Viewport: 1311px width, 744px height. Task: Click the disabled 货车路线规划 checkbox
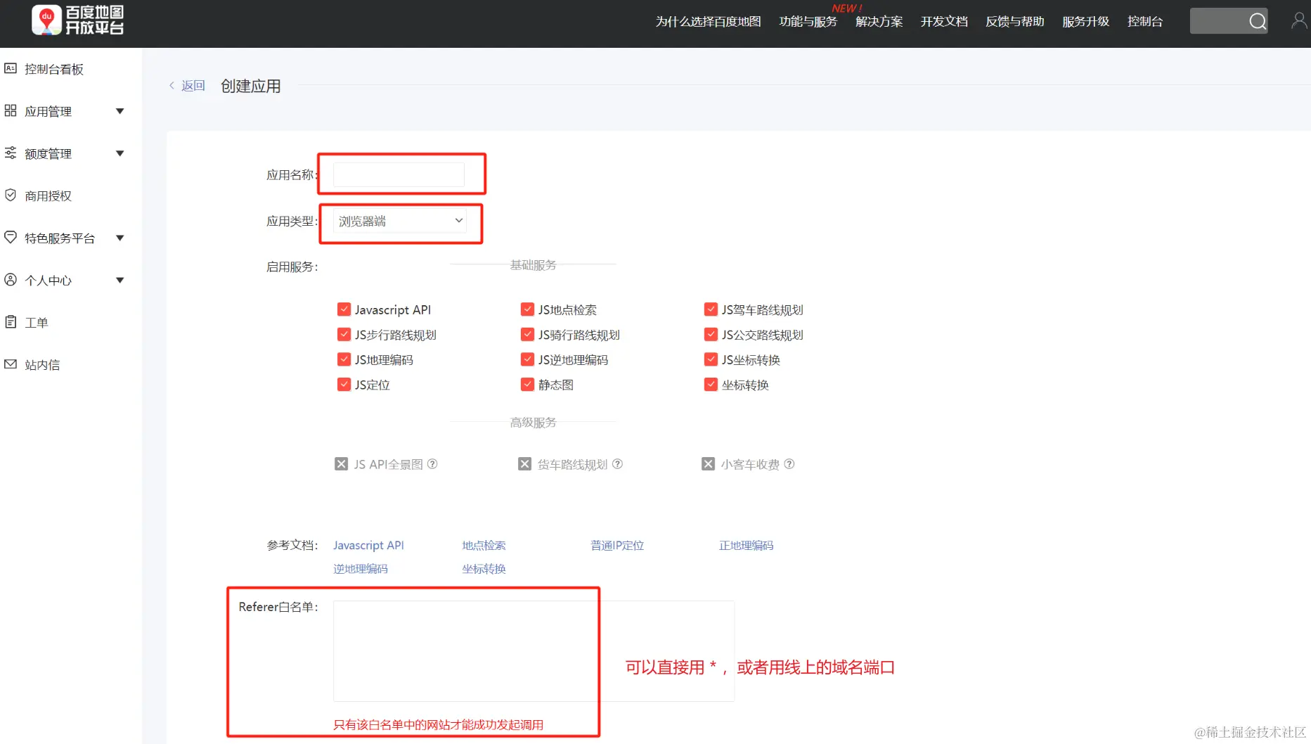[524, 464]
